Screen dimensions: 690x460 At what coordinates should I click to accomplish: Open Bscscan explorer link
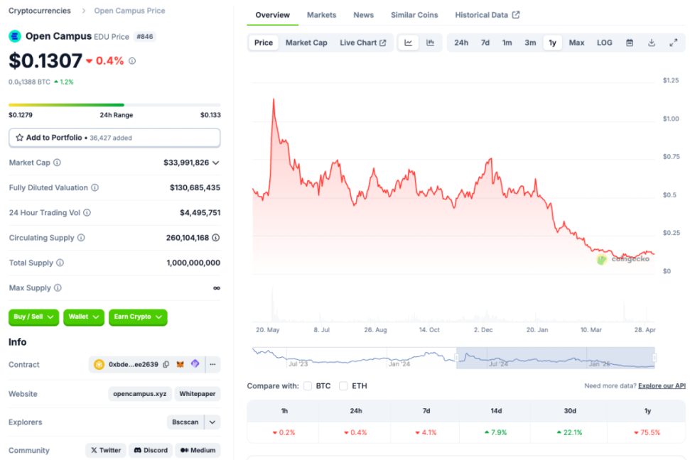[x=185, y=422]
